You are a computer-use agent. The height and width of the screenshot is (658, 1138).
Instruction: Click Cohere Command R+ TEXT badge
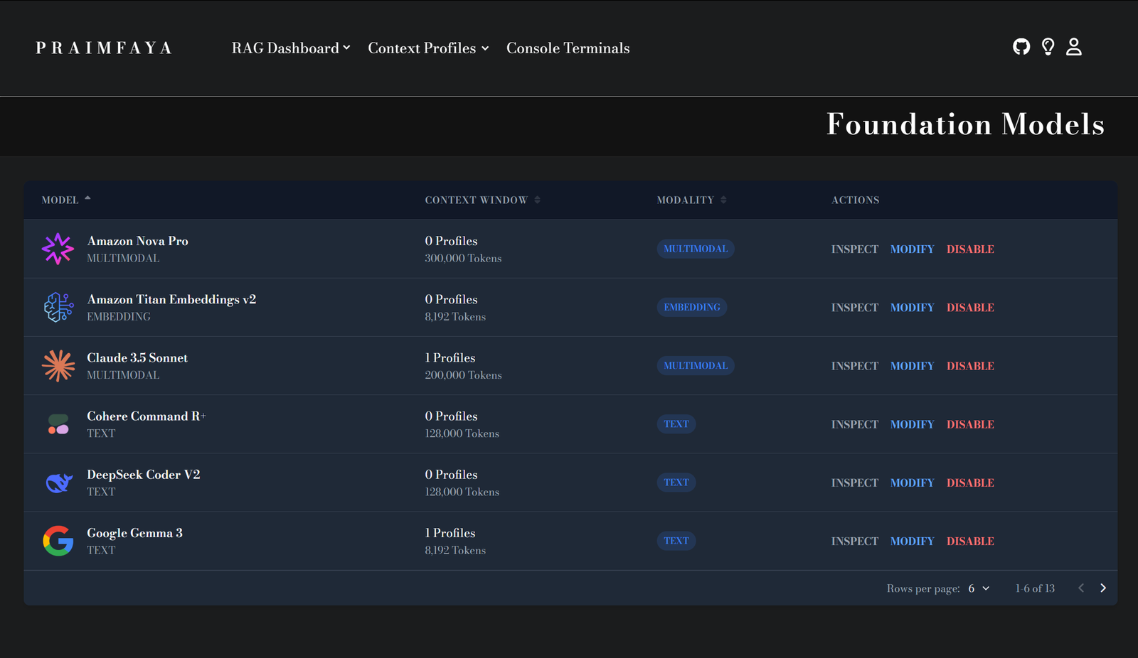pyautogui.click(x=676, y=424)
